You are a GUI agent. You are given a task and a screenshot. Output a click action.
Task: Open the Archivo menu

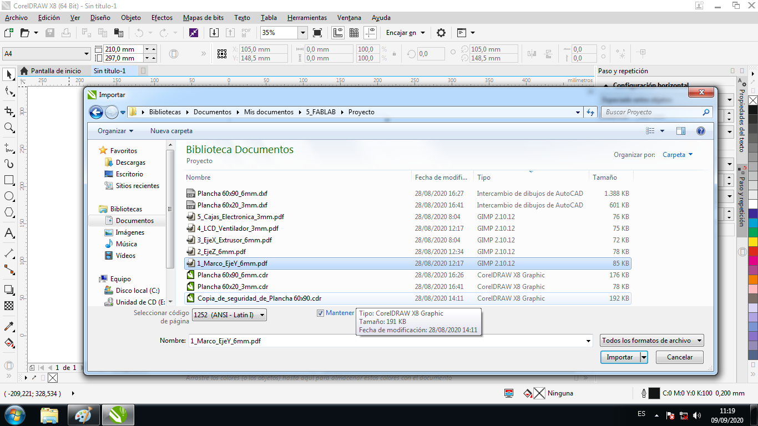click(x=16, y=18)
